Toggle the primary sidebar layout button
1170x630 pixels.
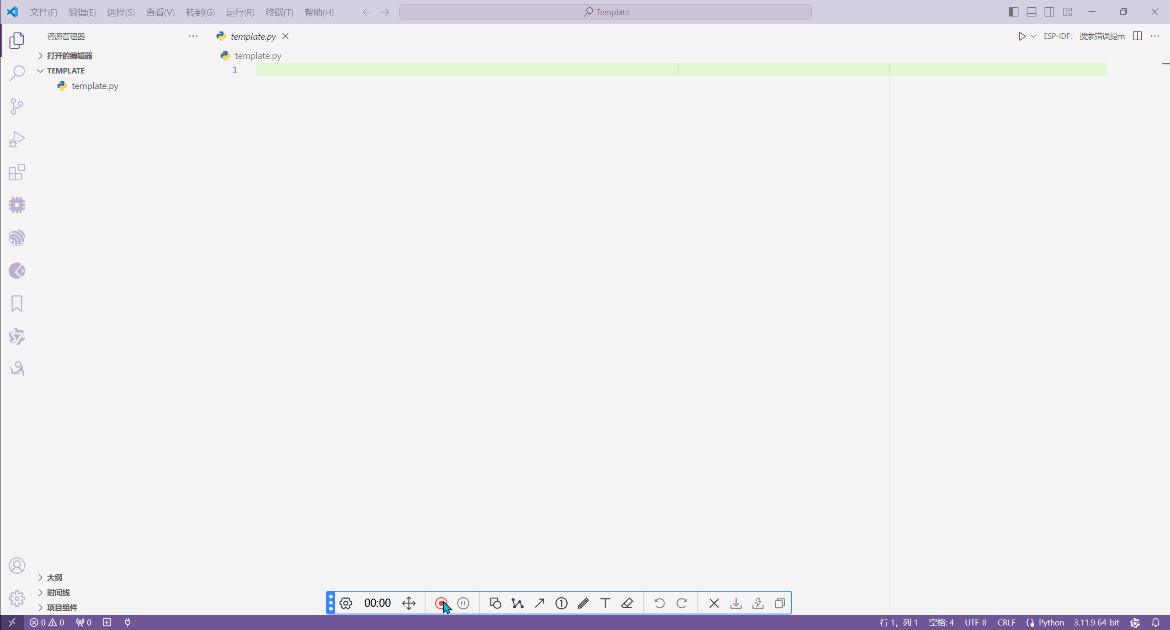(1013, 12)
